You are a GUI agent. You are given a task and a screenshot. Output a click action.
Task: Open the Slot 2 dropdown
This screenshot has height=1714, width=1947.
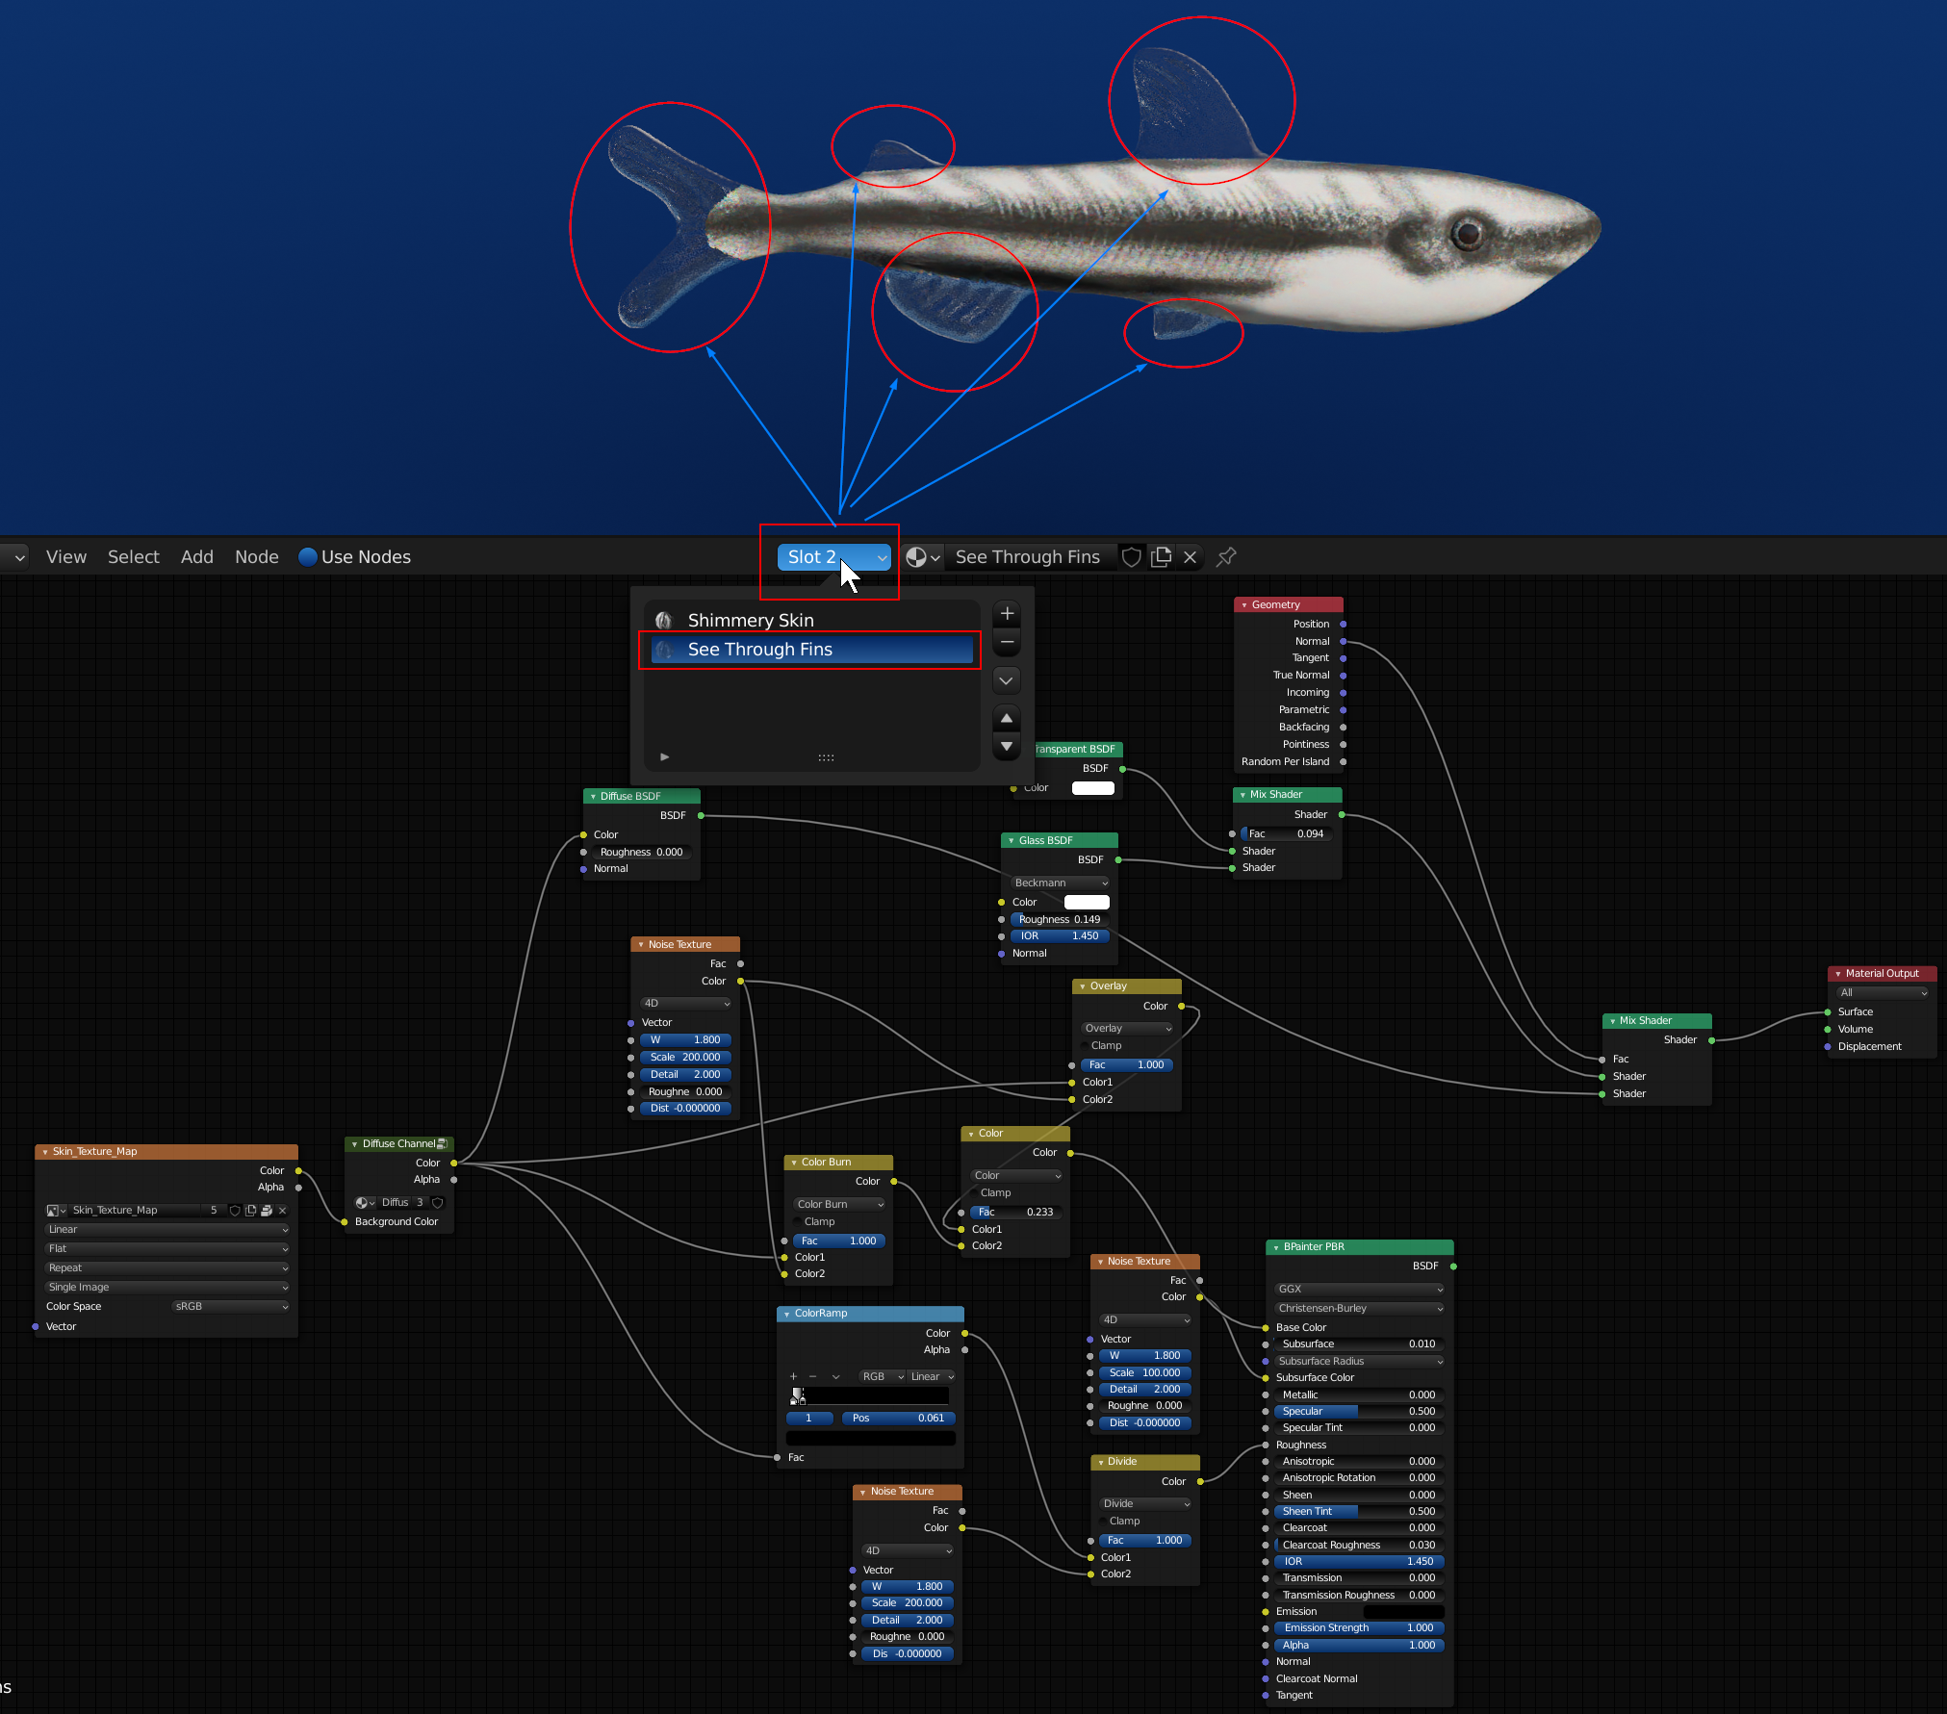[x=833, y=556]
